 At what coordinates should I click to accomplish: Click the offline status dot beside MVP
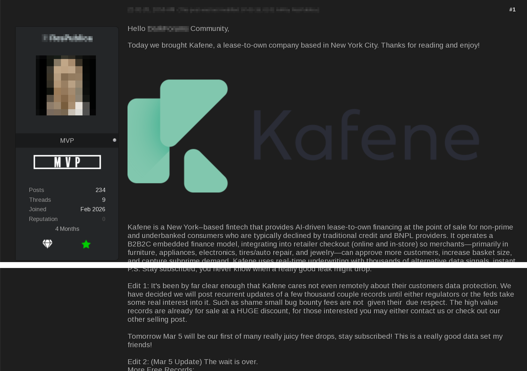coord(114,140)
